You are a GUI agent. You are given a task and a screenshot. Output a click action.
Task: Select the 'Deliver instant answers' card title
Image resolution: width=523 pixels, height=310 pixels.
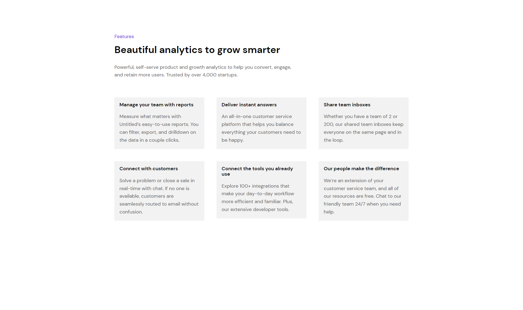click(249, 105)
